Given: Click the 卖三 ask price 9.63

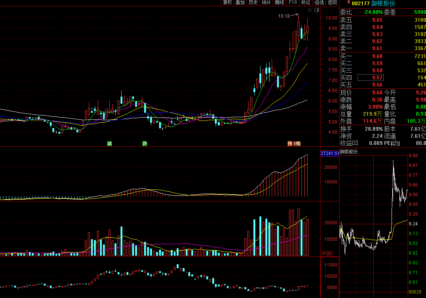Looking at the screenshot, I should [377, 34].
